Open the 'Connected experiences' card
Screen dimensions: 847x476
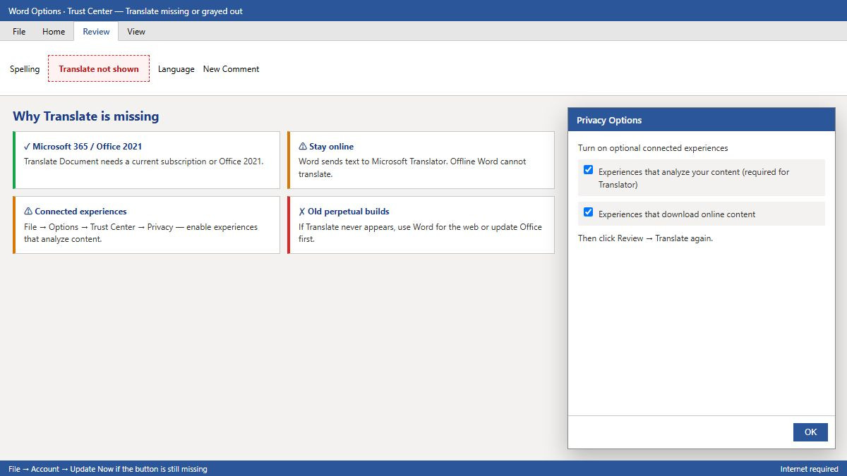(146, 225)
